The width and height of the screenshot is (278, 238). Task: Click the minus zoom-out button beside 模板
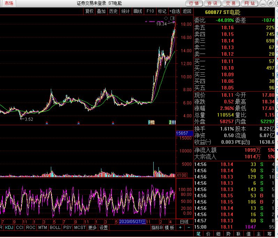[188, 228]
